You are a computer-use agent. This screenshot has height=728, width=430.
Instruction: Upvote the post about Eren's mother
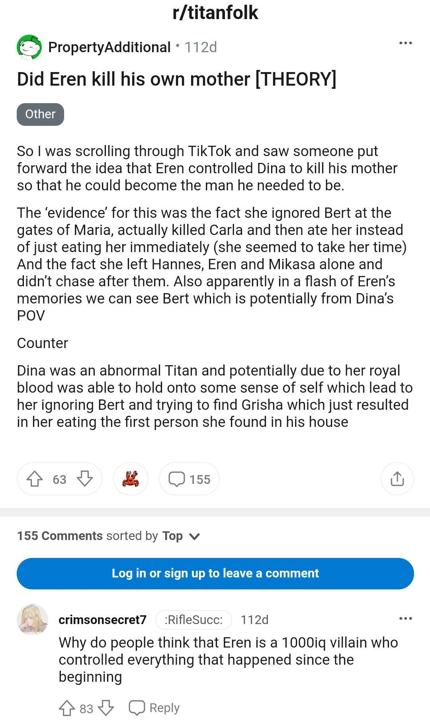(35, 479)
